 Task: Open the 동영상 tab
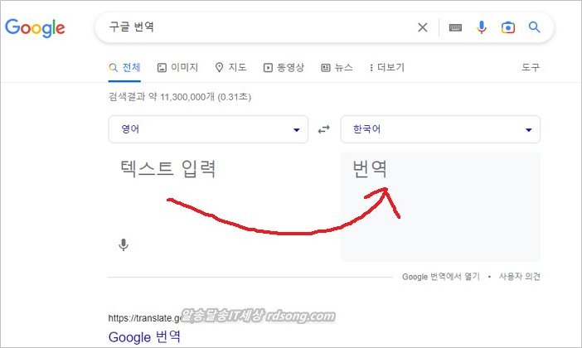pyautogui.click(x=284, y=67)
